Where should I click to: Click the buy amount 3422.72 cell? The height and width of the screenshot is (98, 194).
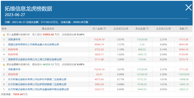[x=99, y=89]
